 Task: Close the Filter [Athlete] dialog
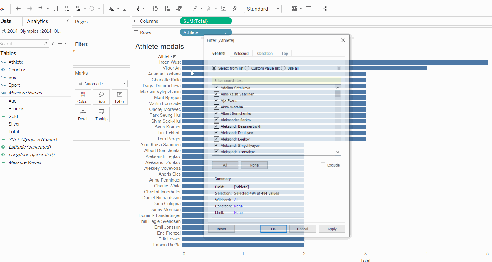(x=343, y=40)
